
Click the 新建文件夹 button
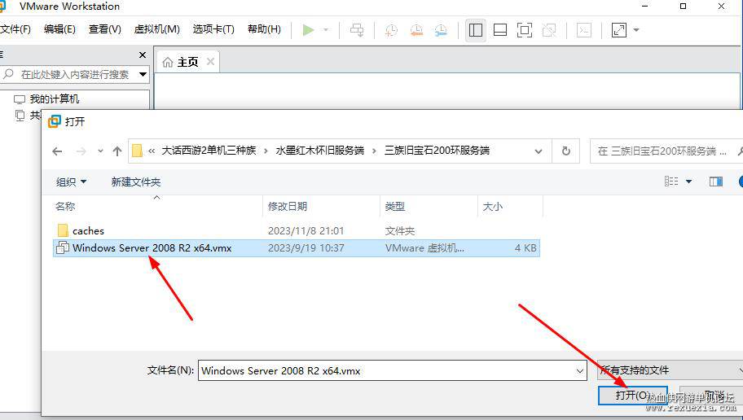pos(136,182)
